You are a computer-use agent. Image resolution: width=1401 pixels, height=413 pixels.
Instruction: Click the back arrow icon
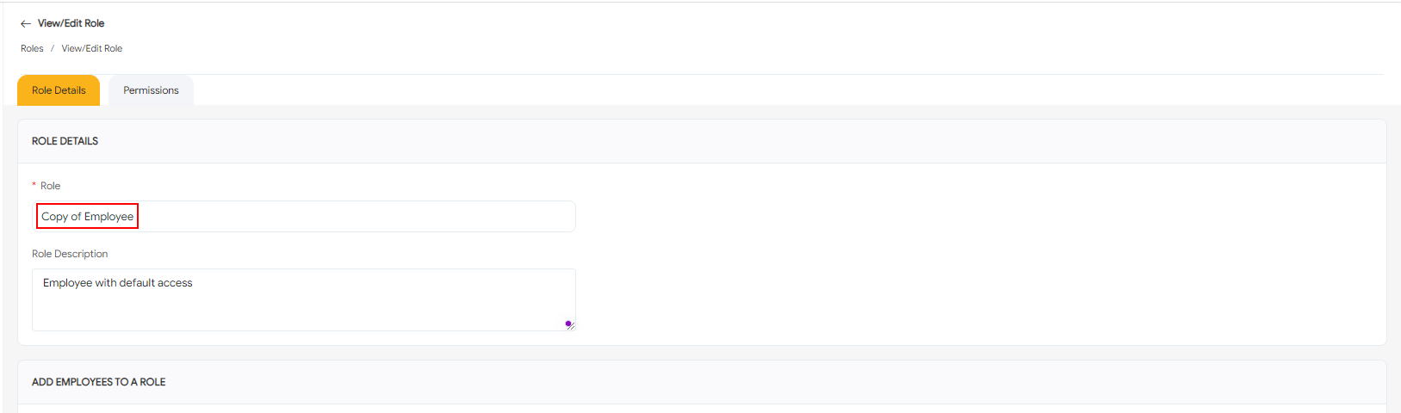pyautogui.click(x=26, y=24)
